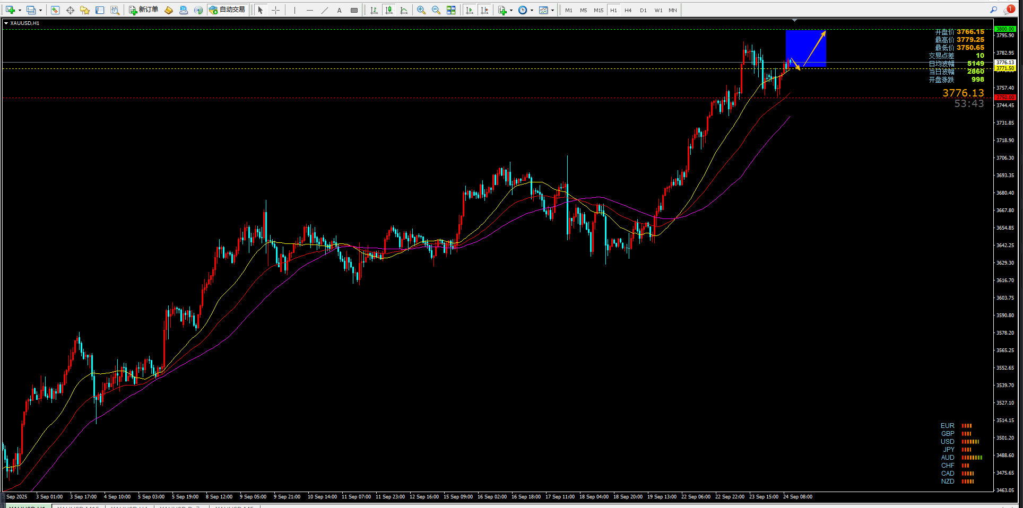
Task: Click the Zoom In magnifier icon
Action: [x=421, y=10]
